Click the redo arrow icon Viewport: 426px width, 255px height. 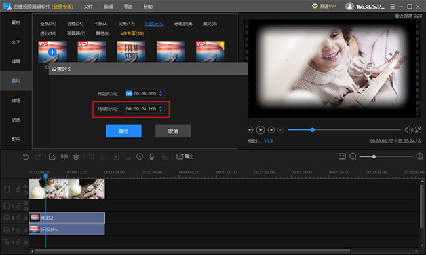[x=38, y=157]
